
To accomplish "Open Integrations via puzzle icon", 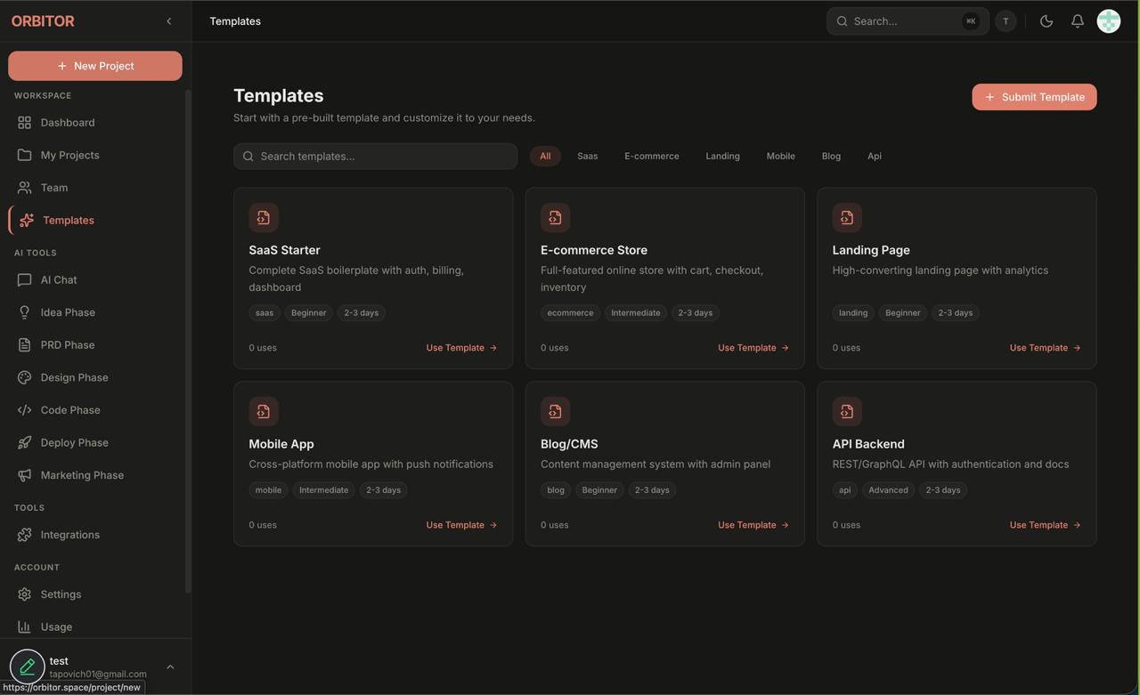I will [x=24, y=535].
